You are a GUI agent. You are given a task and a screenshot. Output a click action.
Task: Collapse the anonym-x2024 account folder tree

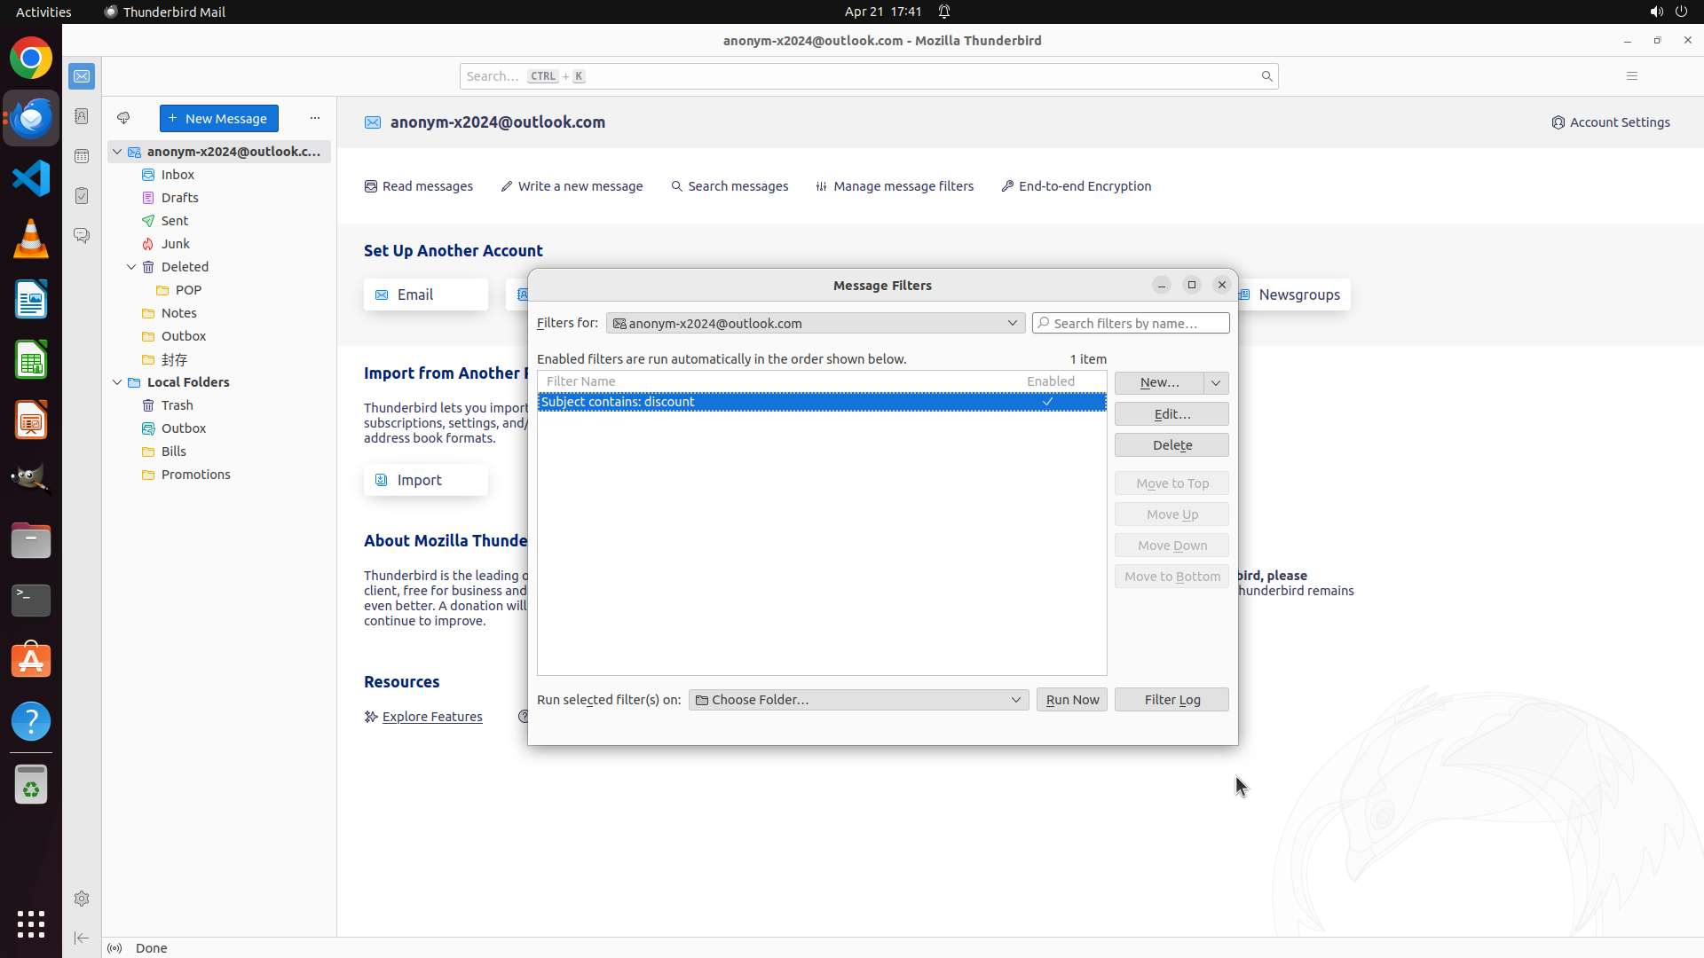[x=117, y=152]
